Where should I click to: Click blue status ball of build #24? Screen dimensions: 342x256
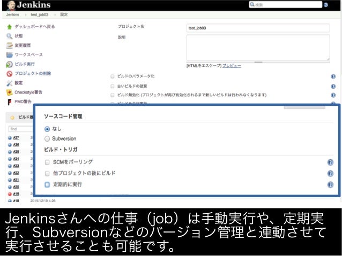point(10,159)
